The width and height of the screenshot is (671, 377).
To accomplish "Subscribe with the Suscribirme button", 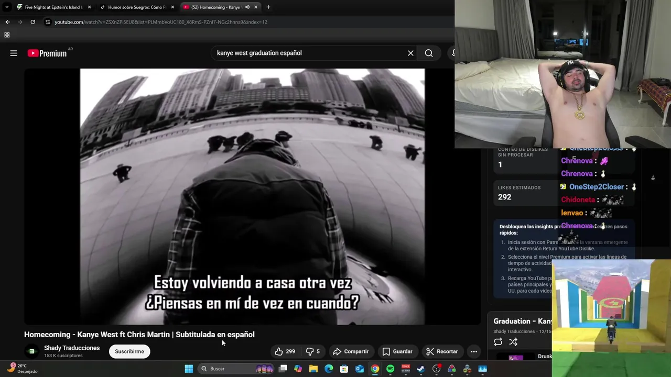I will (x=129, y=351).
